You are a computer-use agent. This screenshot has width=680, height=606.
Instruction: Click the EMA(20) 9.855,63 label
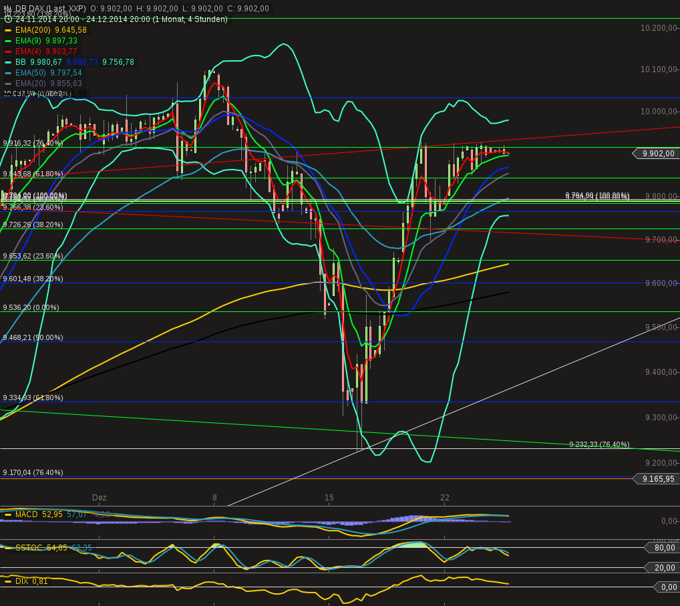pyautogui.click(x=49, y=84)
